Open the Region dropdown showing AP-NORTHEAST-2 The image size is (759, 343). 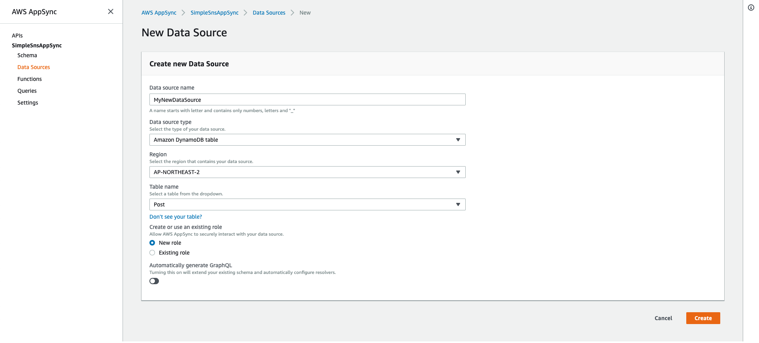pos(308,172)
